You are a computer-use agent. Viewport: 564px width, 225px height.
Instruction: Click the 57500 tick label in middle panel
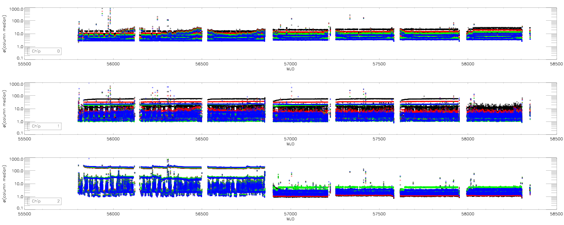(379, 139)
